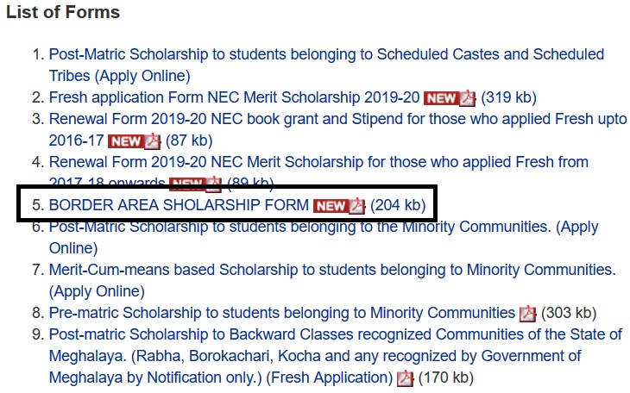Open Merit-Cum-means based Scholarship link
Viewport: 630px width, 393px height.
pyautogui.click(x=332, y=270)
